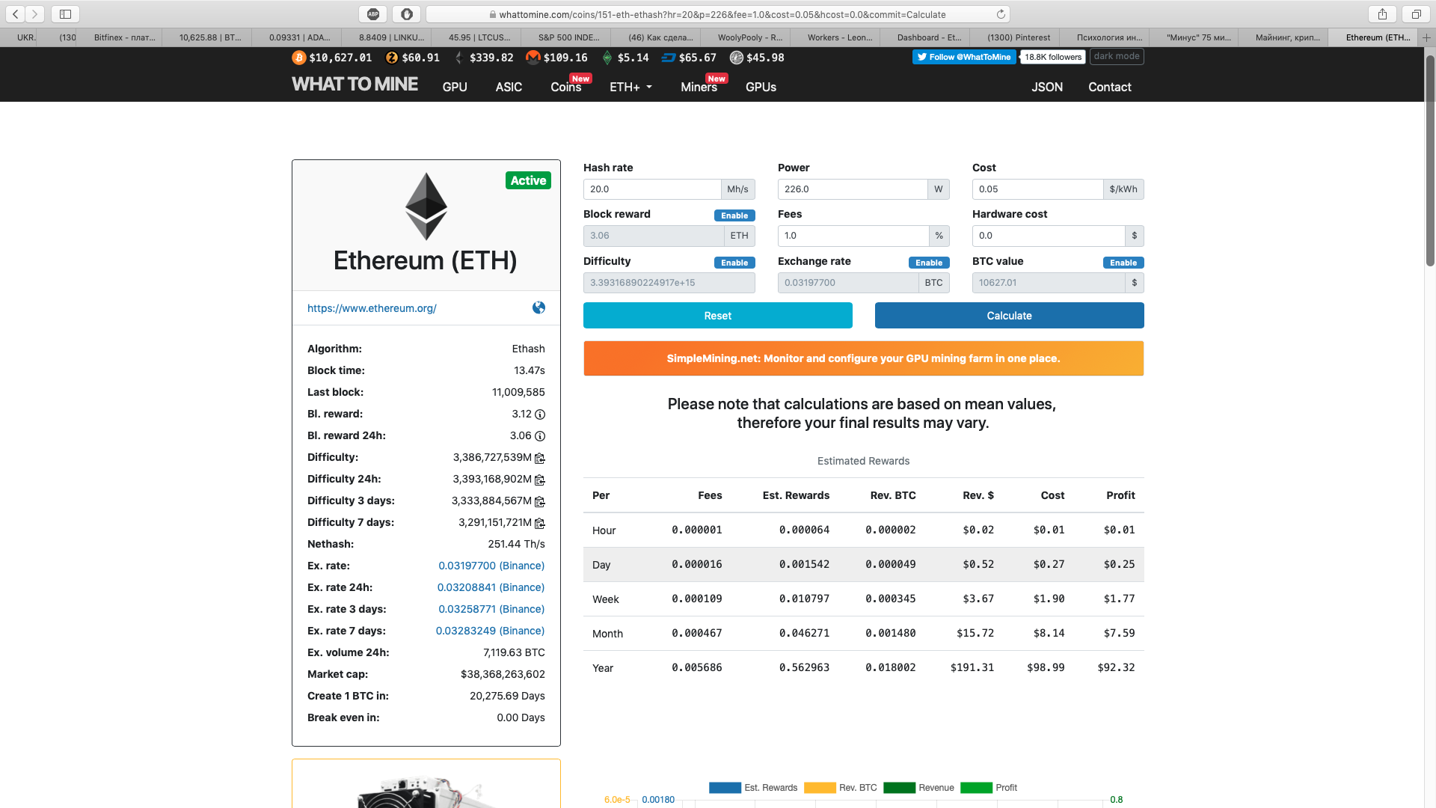Open Ex. rate 24h Binance link
This screenshot has width=1436, height=808.
tap(491, 587)
